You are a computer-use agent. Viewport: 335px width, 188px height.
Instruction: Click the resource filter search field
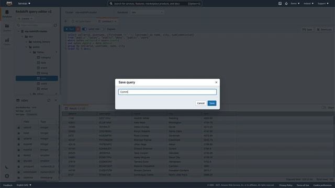click(34, 25)
